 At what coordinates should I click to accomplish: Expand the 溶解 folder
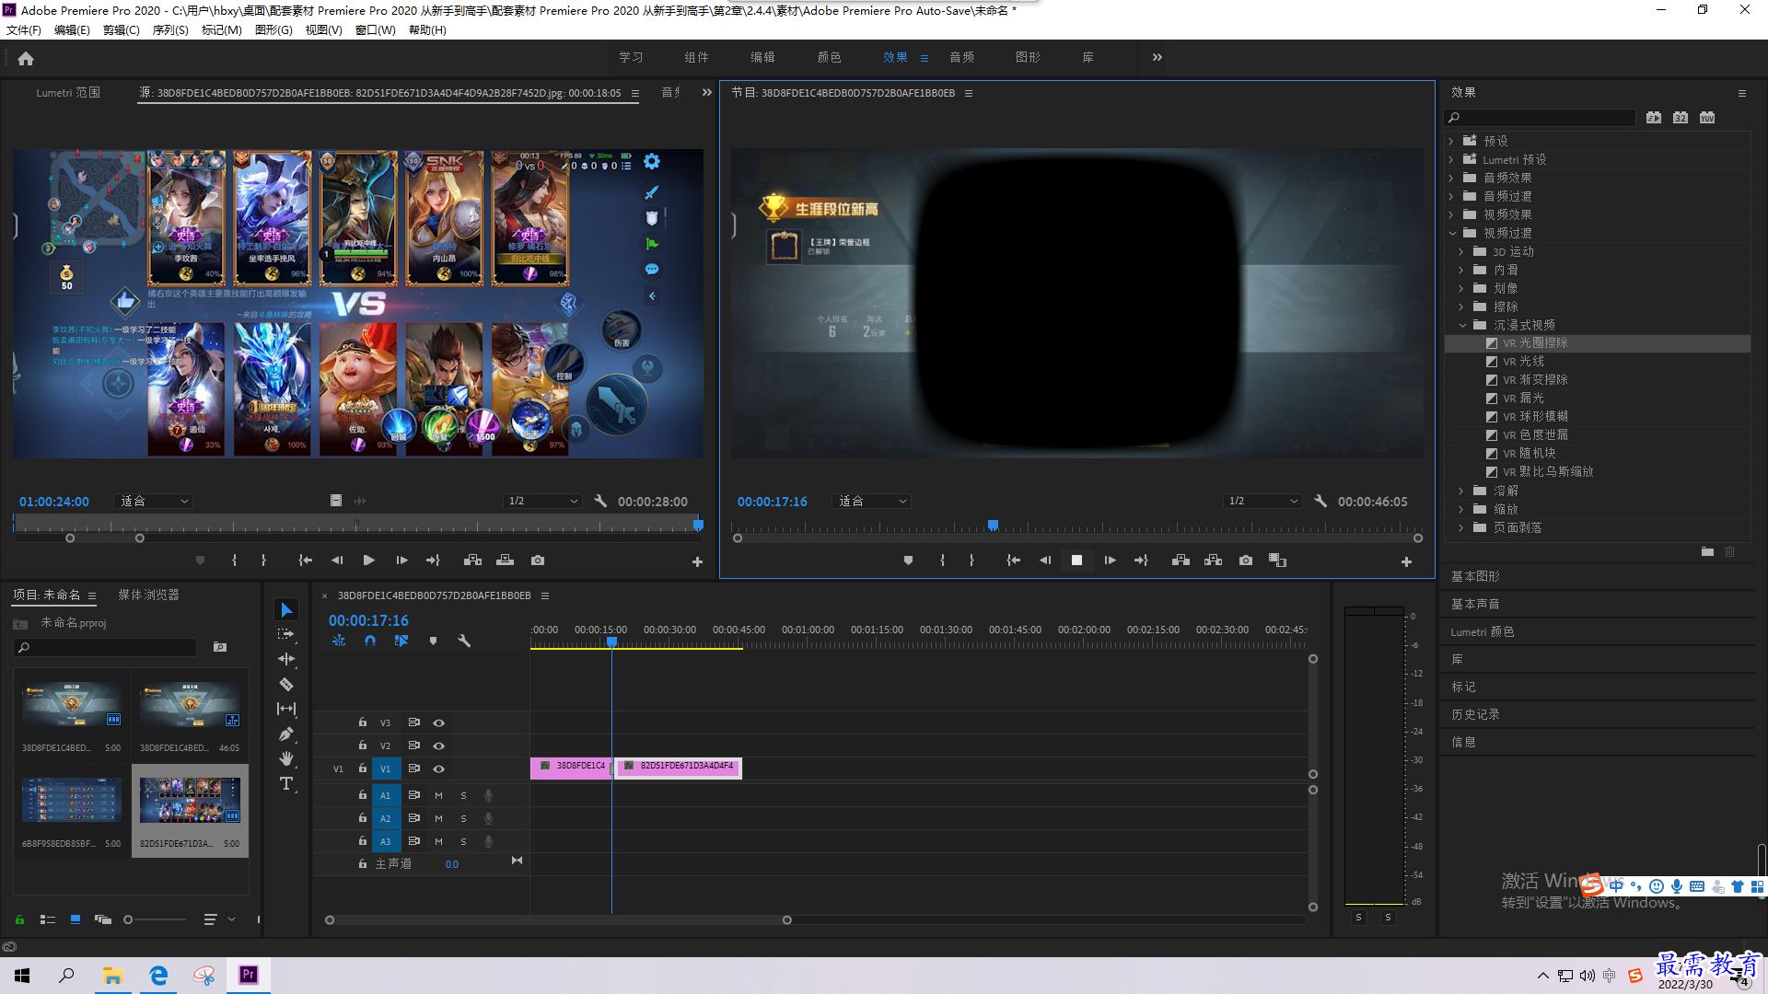click(x=1461, y=491)
